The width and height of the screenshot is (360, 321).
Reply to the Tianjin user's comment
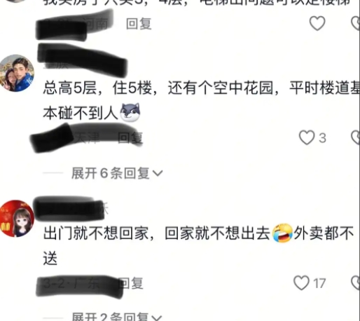(x=130, y=137)
